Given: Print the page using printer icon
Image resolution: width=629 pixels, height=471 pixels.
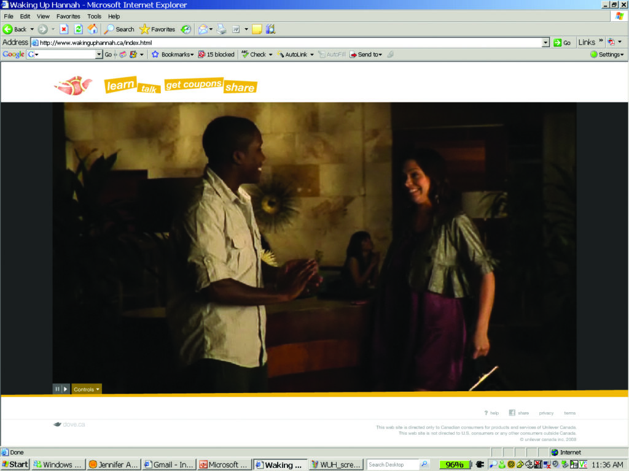Looking at the screenshot, I should pyautogui.click(x=221, y=29).
